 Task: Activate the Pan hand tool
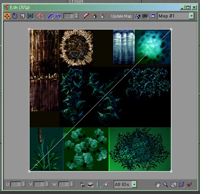(158, 184)
